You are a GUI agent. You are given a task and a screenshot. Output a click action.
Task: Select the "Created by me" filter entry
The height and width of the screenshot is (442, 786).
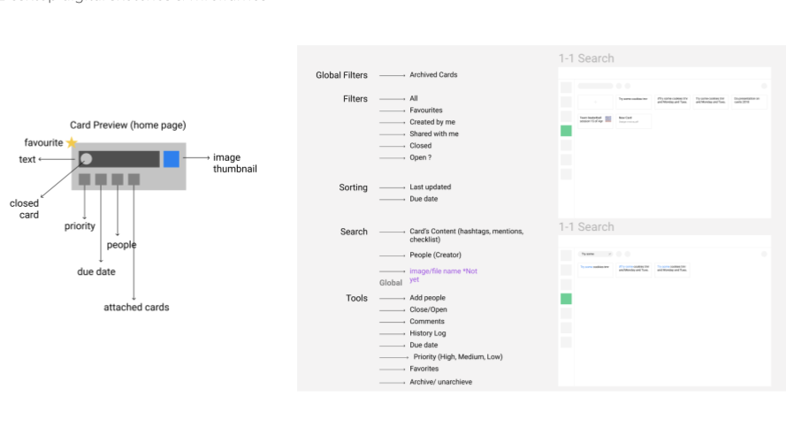click(x=431, y=122)
